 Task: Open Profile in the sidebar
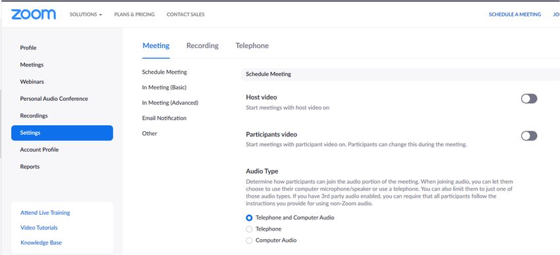coord(28,48)
